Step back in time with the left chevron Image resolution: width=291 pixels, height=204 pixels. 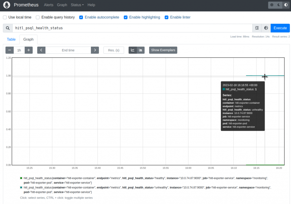pyautogui.click(x=41, y=50)
